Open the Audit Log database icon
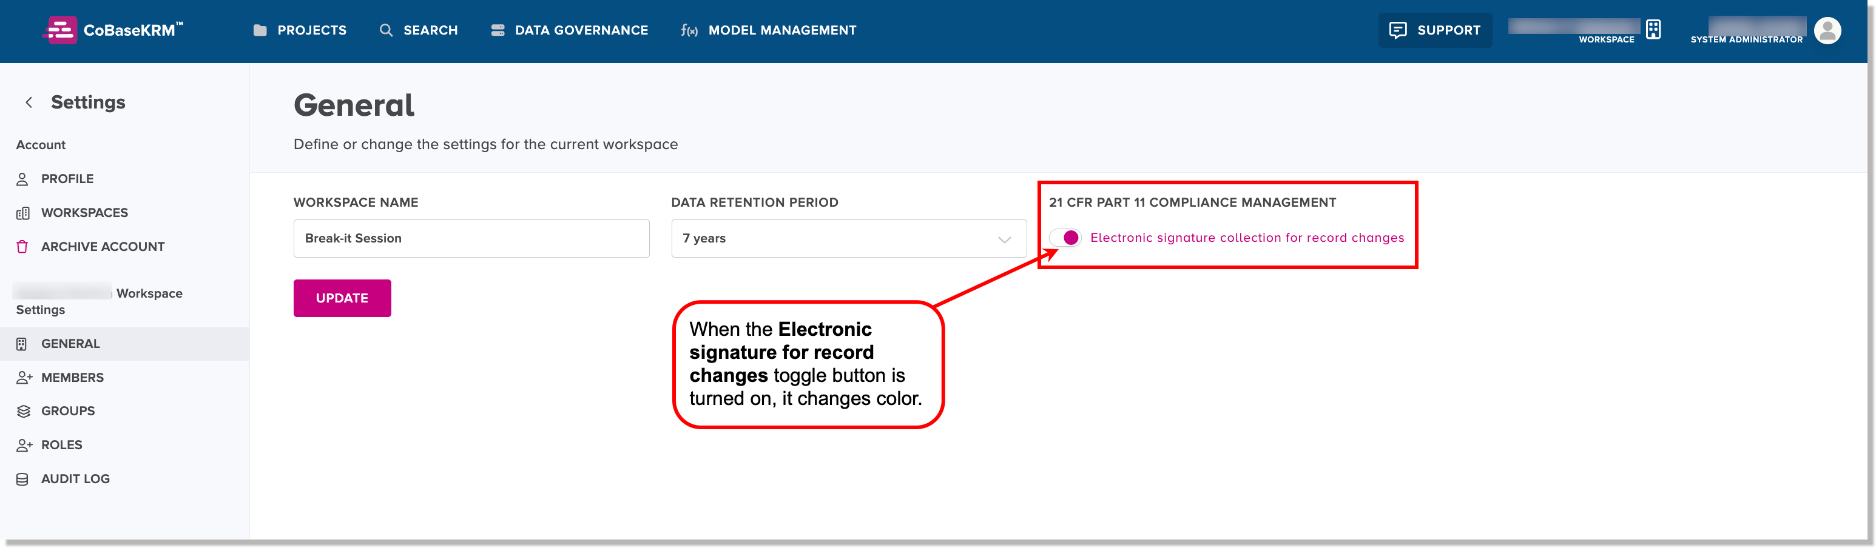The image size is (1876, 548). [22, 478]
